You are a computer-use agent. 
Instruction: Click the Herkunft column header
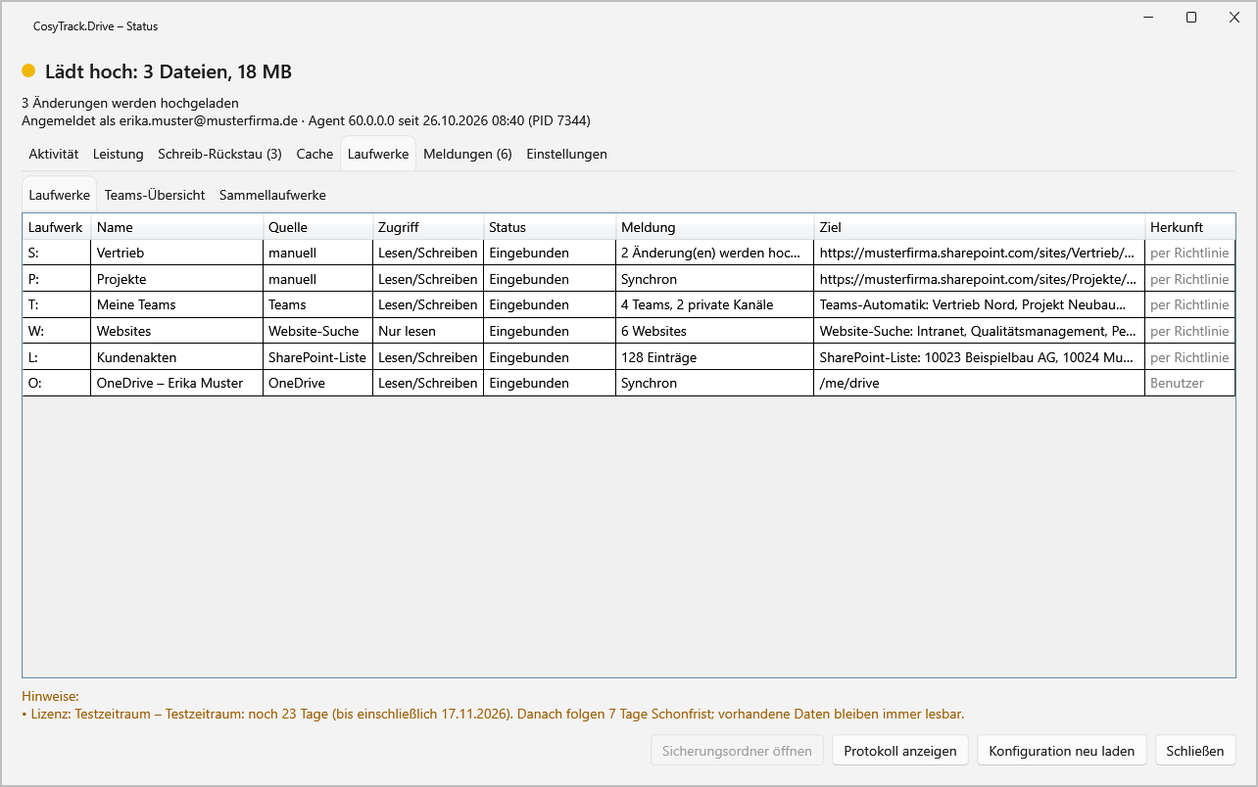1190,227
